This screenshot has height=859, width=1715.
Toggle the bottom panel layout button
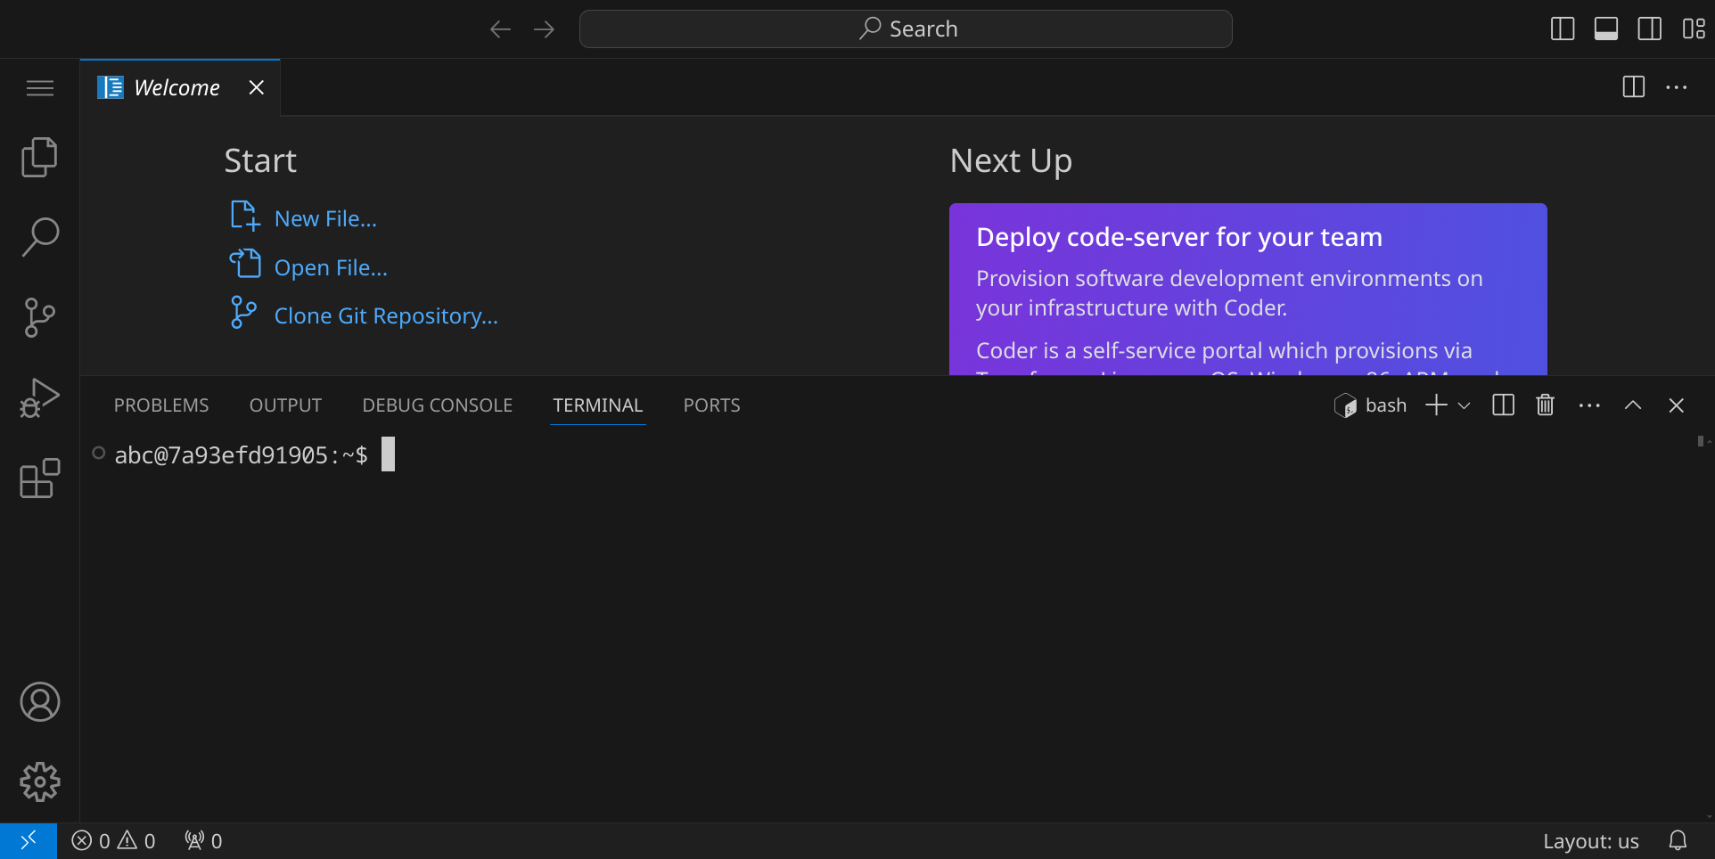[1606, 29]
